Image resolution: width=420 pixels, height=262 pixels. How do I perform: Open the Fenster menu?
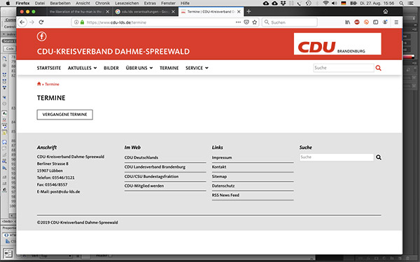click(x=168, y=3)
